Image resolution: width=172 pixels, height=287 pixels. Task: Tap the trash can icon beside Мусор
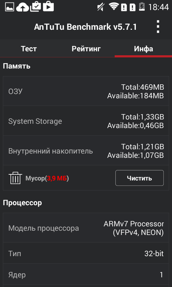[15, 178]
